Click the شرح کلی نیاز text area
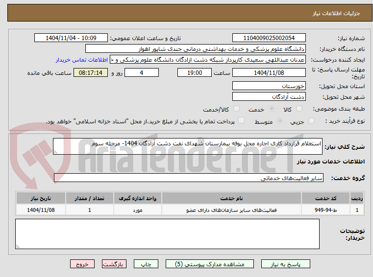Screen dimensions: 373x277 point(187,146)
